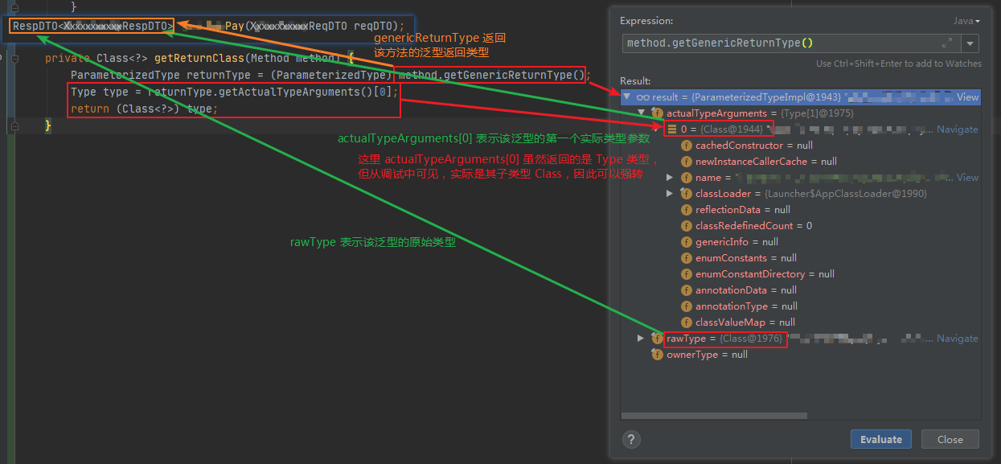
Task: Click field icon of newInstanceCallerCache
Action: click(686, 162)
